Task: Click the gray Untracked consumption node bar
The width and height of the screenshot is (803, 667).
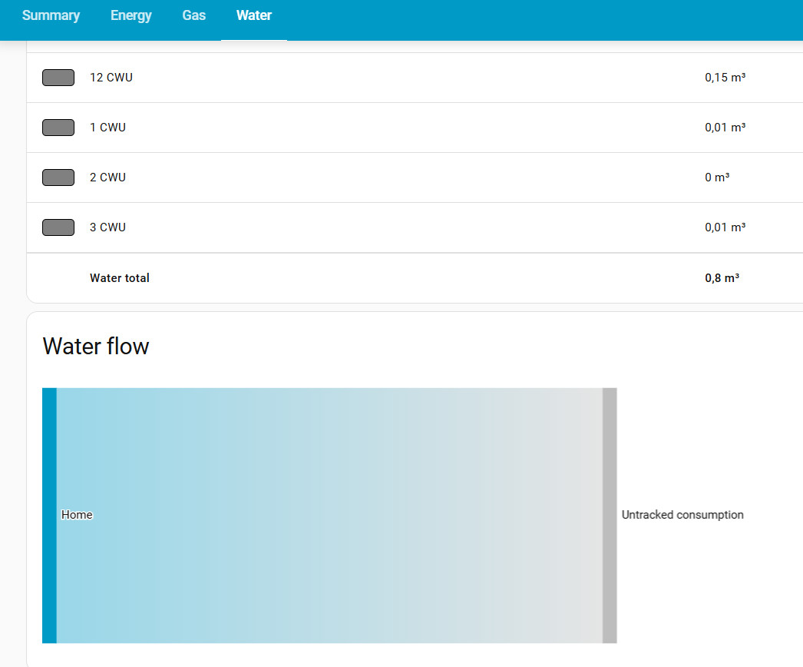Action: [x=610, y=516]
